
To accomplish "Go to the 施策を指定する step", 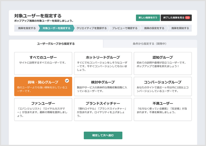I will tap(27, 28).
